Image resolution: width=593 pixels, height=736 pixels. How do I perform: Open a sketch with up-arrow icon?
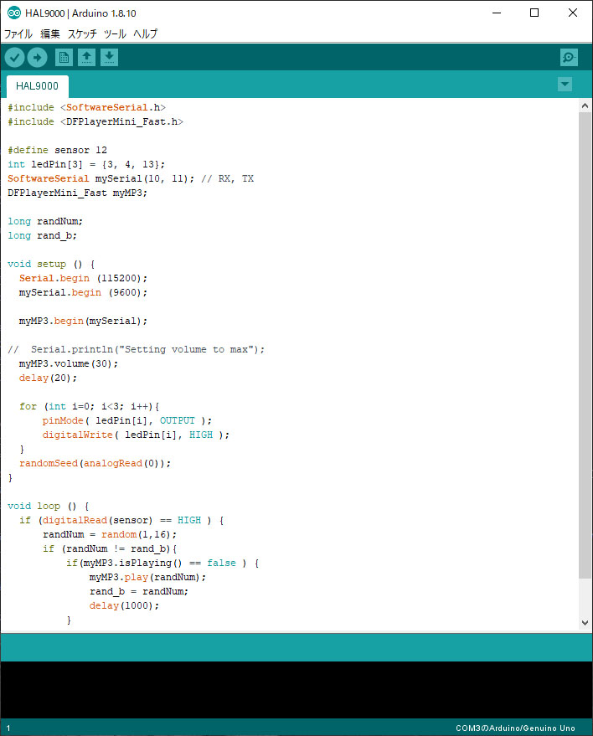[x=86, y=57]
